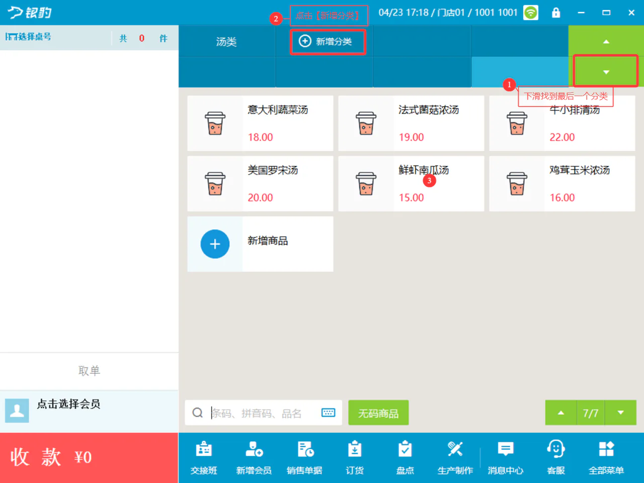Click 选择桌号 table selector
This screenshot has height=483, width=644.
pyautogui.click(x=28, y=37)
